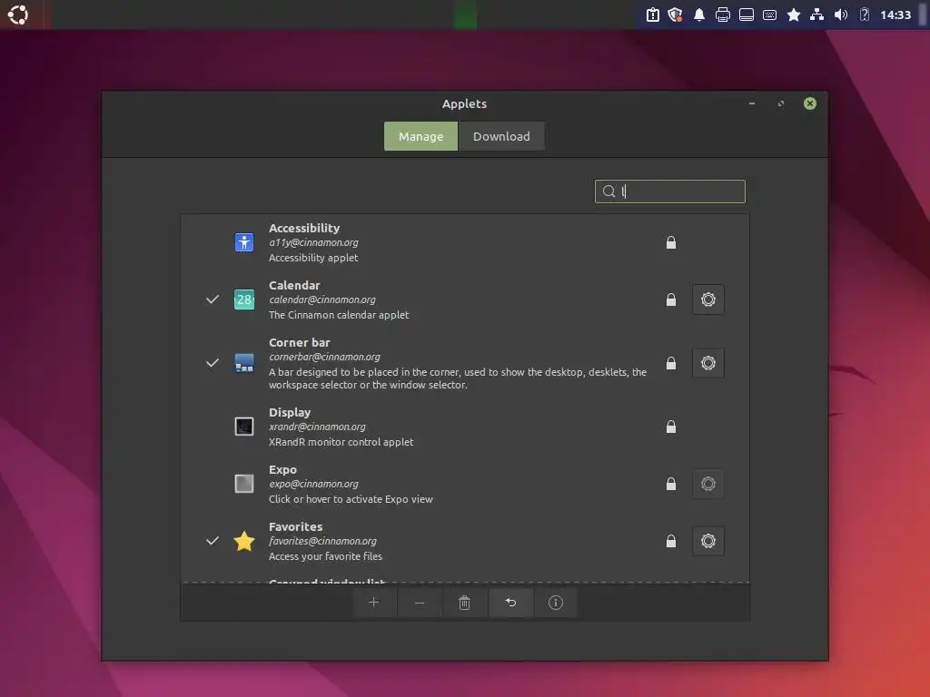
Task: Select the "Expo" applet title
Action: [282, 470]
